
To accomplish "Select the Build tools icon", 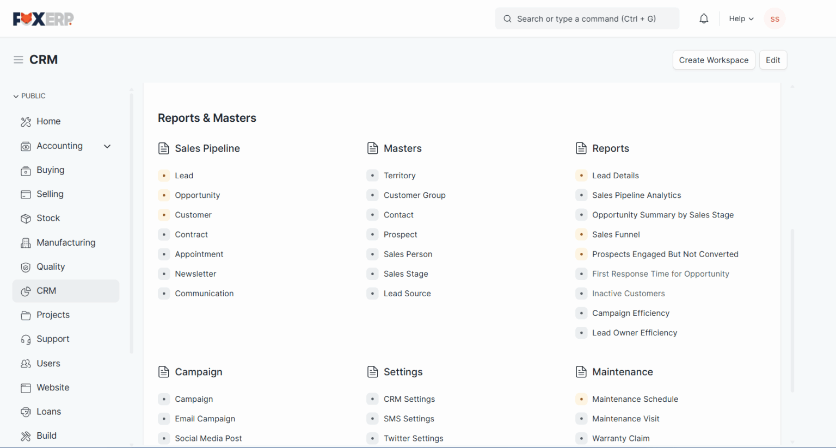I will 26,435.
